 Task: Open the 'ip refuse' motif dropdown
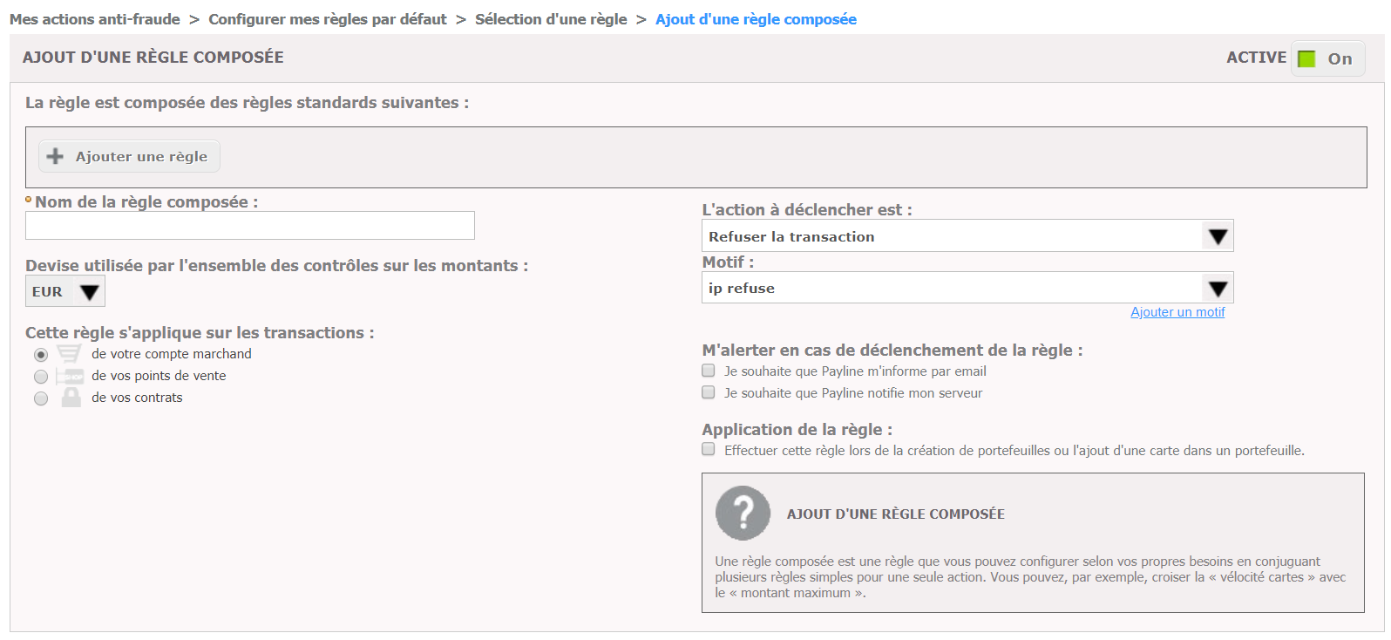pyautogui.click(x=967, y=288)
